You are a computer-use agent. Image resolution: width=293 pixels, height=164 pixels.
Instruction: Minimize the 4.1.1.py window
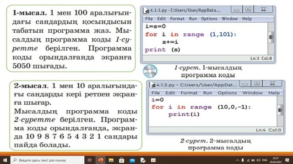point(237,9)
